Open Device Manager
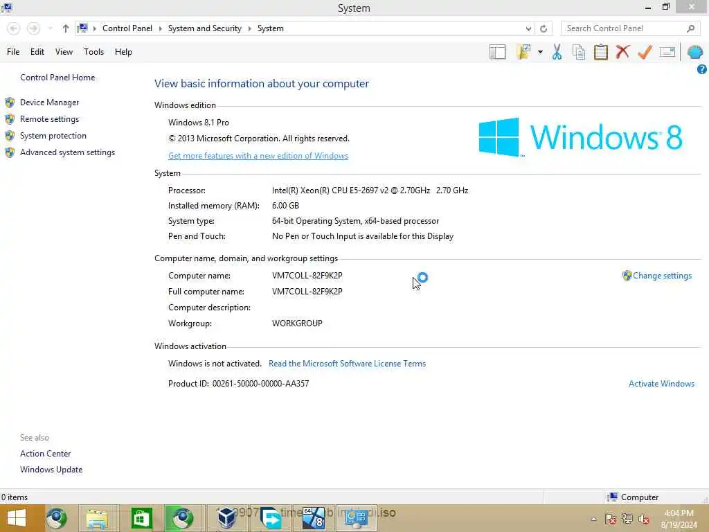Viewport: 709px width, 532px height. 49,103
